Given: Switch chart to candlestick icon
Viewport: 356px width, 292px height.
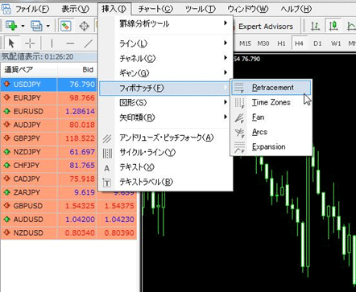Looking at the screenshot, I should 333,26.
